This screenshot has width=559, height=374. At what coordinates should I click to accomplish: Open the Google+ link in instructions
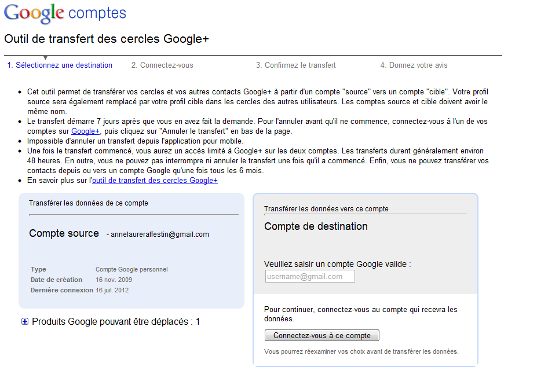tap(85, 131)
